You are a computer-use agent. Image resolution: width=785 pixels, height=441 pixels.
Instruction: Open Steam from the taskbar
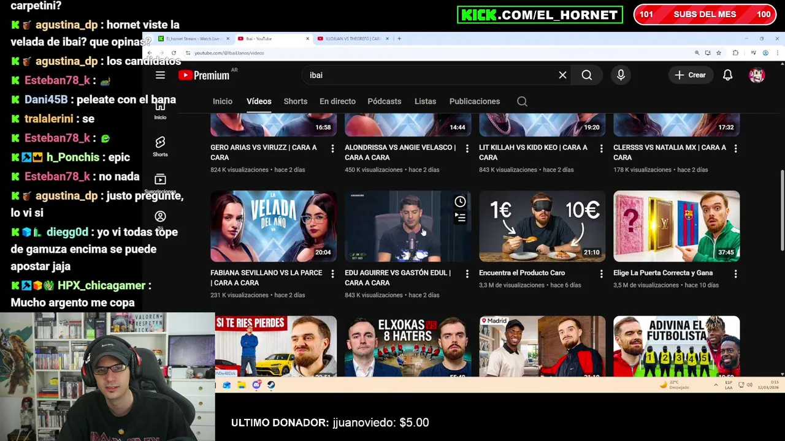(271, 385)
